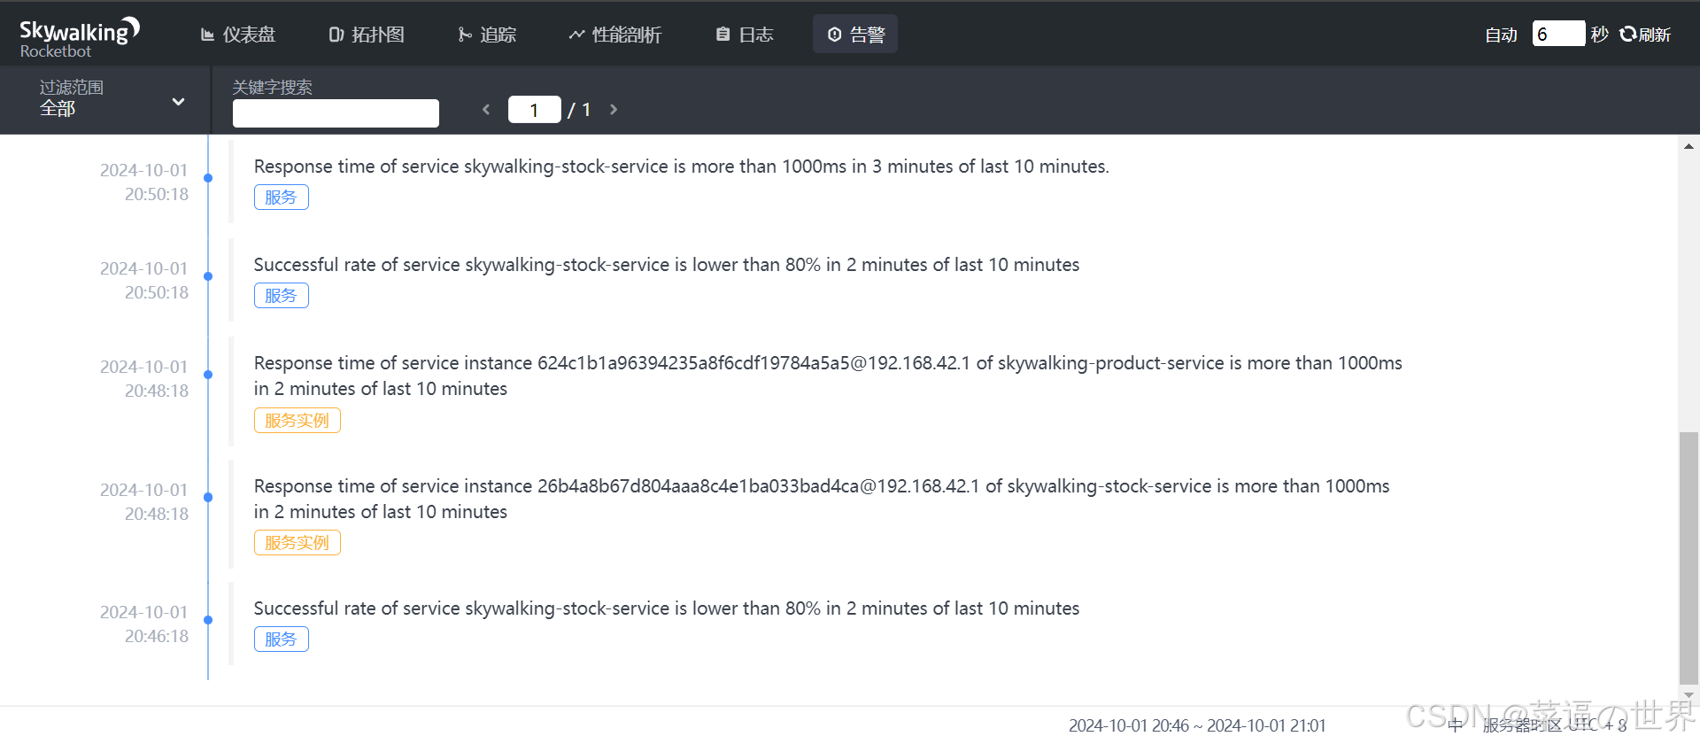This screenshot has width=1700, height=744.
Task: Click the timeline dot for the product-service 20:48:18 alarm
Action: click(208, 375)
